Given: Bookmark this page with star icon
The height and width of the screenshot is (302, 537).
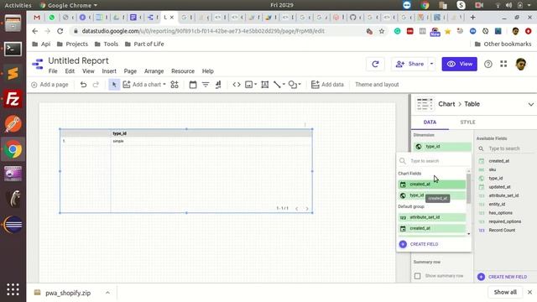Looking at the screenshot, I should coord(382,31).
